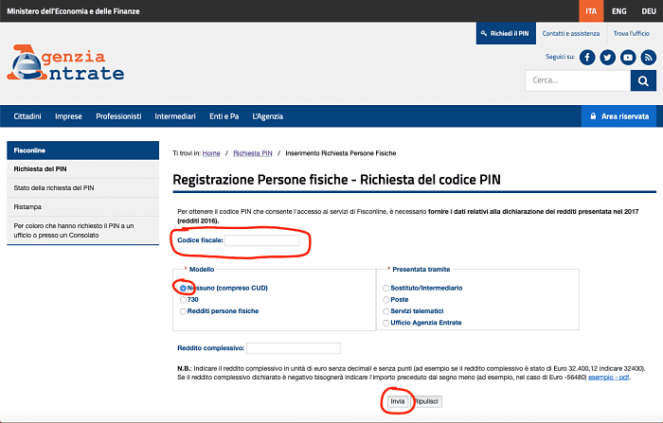The width and height of the screenshot is (663, 423).
Task: Open the Facebook social icon
Action: point(587,57)
